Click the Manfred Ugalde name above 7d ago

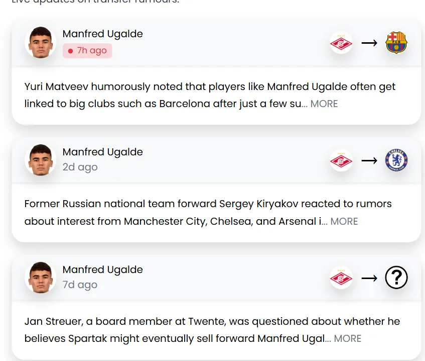click(x=102, y=269)
